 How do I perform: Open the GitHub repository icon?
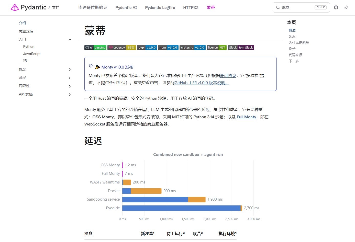pyautogui.click(x=336, y=7)
